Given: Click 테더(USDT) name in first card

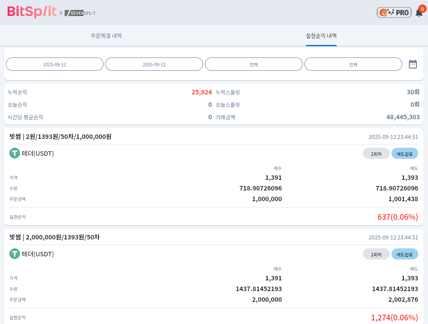Looking at the screenshot, I should (x=38, y=154).
